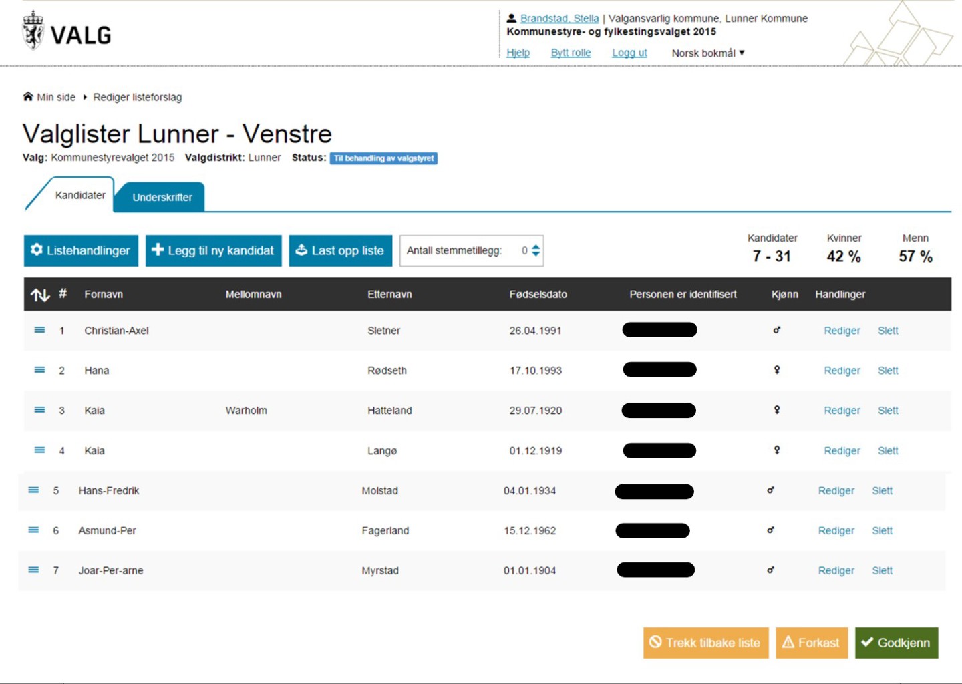Click Legg til ny kandidat button
Viewport: 962px width, 684px height.
click(x=213, y=250)
